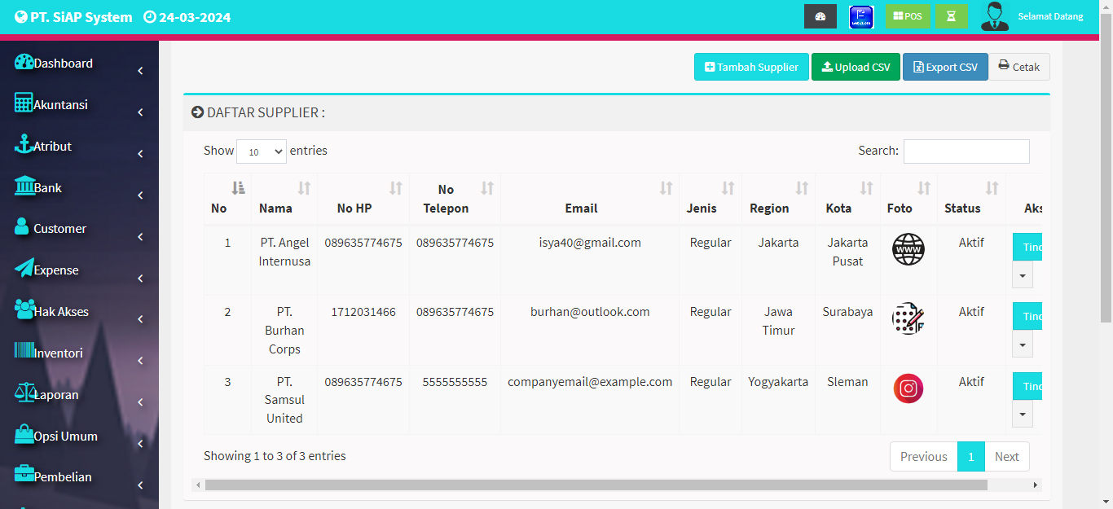Click the Cetak print button

pos(1019,67)
